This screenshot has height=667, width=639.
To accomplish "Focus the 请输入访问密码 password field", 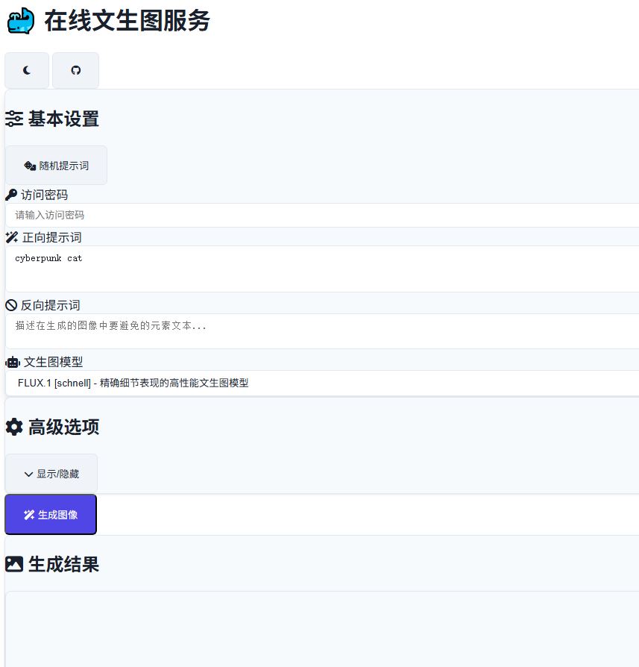I will [322, 215].
